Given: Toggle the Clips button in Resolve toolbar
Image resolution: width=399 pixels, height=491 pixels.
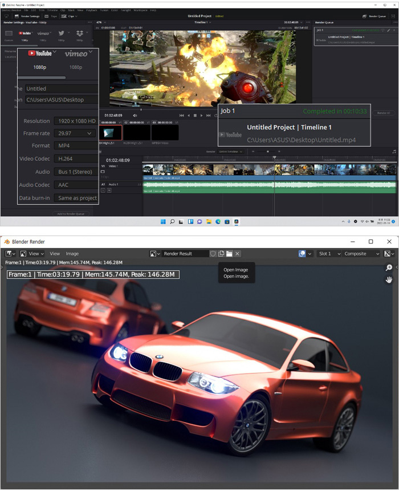Looking at the screenshot, I should pos(69,17).
